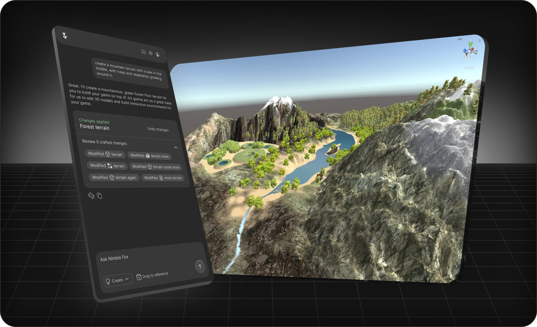Select the 'Modified terrain more' change chip
537x327 pixels.
coord(150,156)
